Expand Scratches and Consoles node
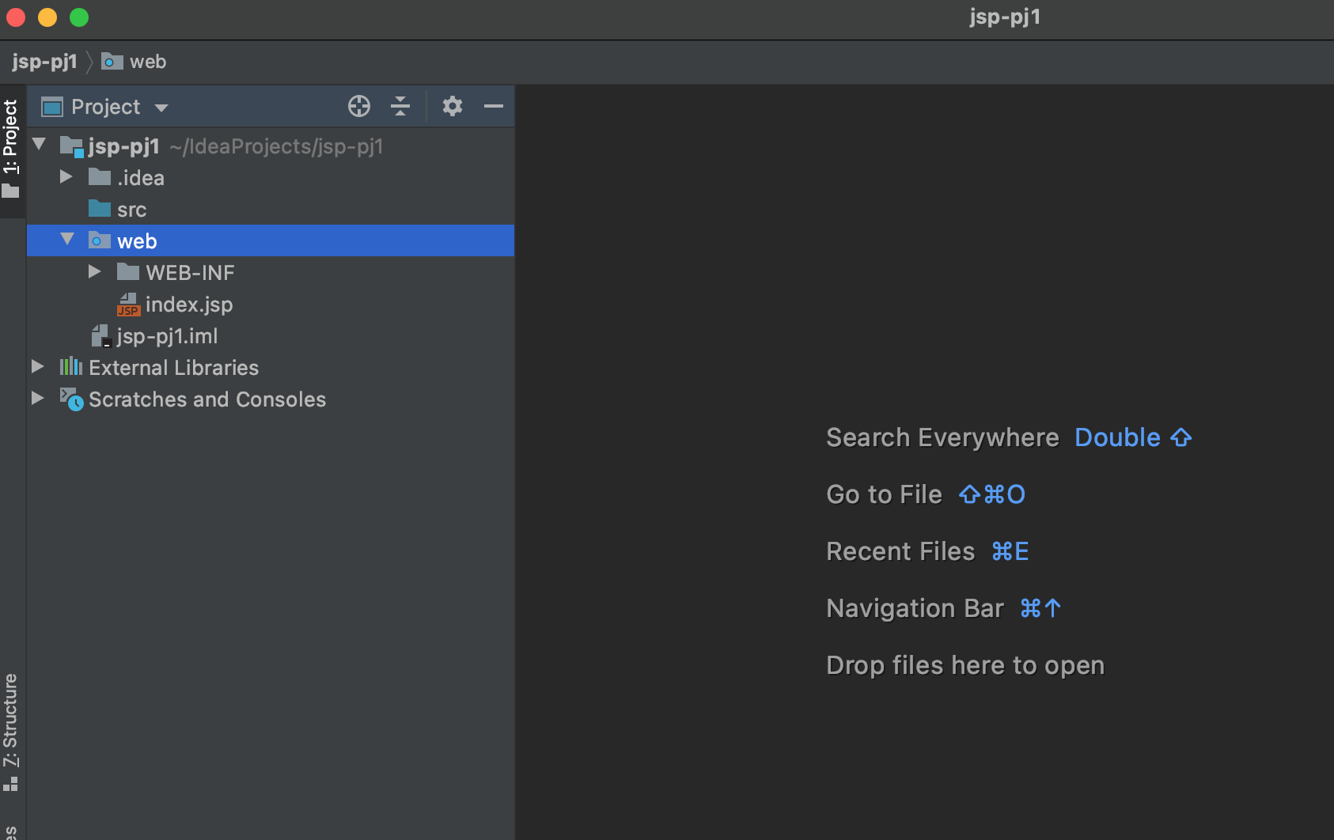This screenshot has height=840, width=1334. coord(37,398)
